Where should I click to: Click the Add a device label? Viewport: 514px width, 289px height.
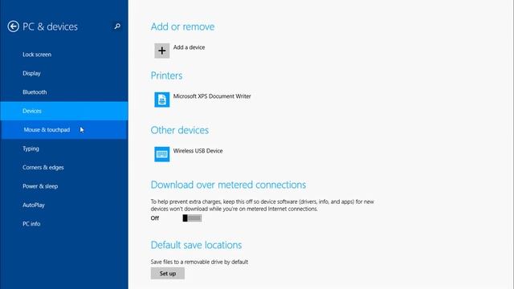(190, 47)
